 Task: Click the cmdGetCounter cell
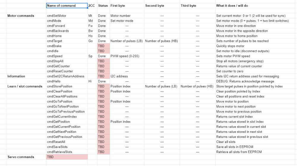pyautogui.click(x=67, y=66)
